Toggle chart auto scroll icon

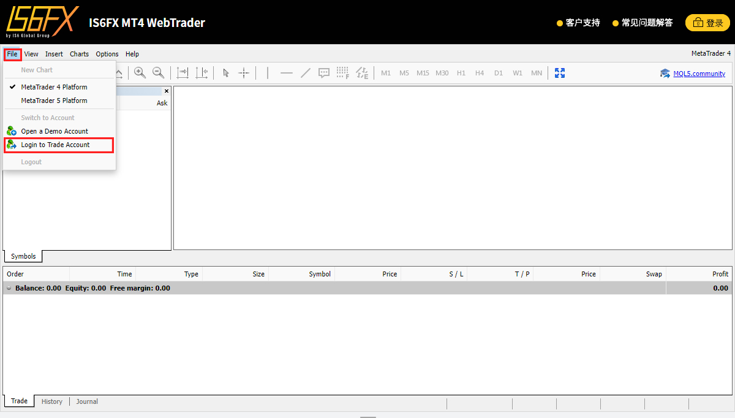click(x=183, y=73)
